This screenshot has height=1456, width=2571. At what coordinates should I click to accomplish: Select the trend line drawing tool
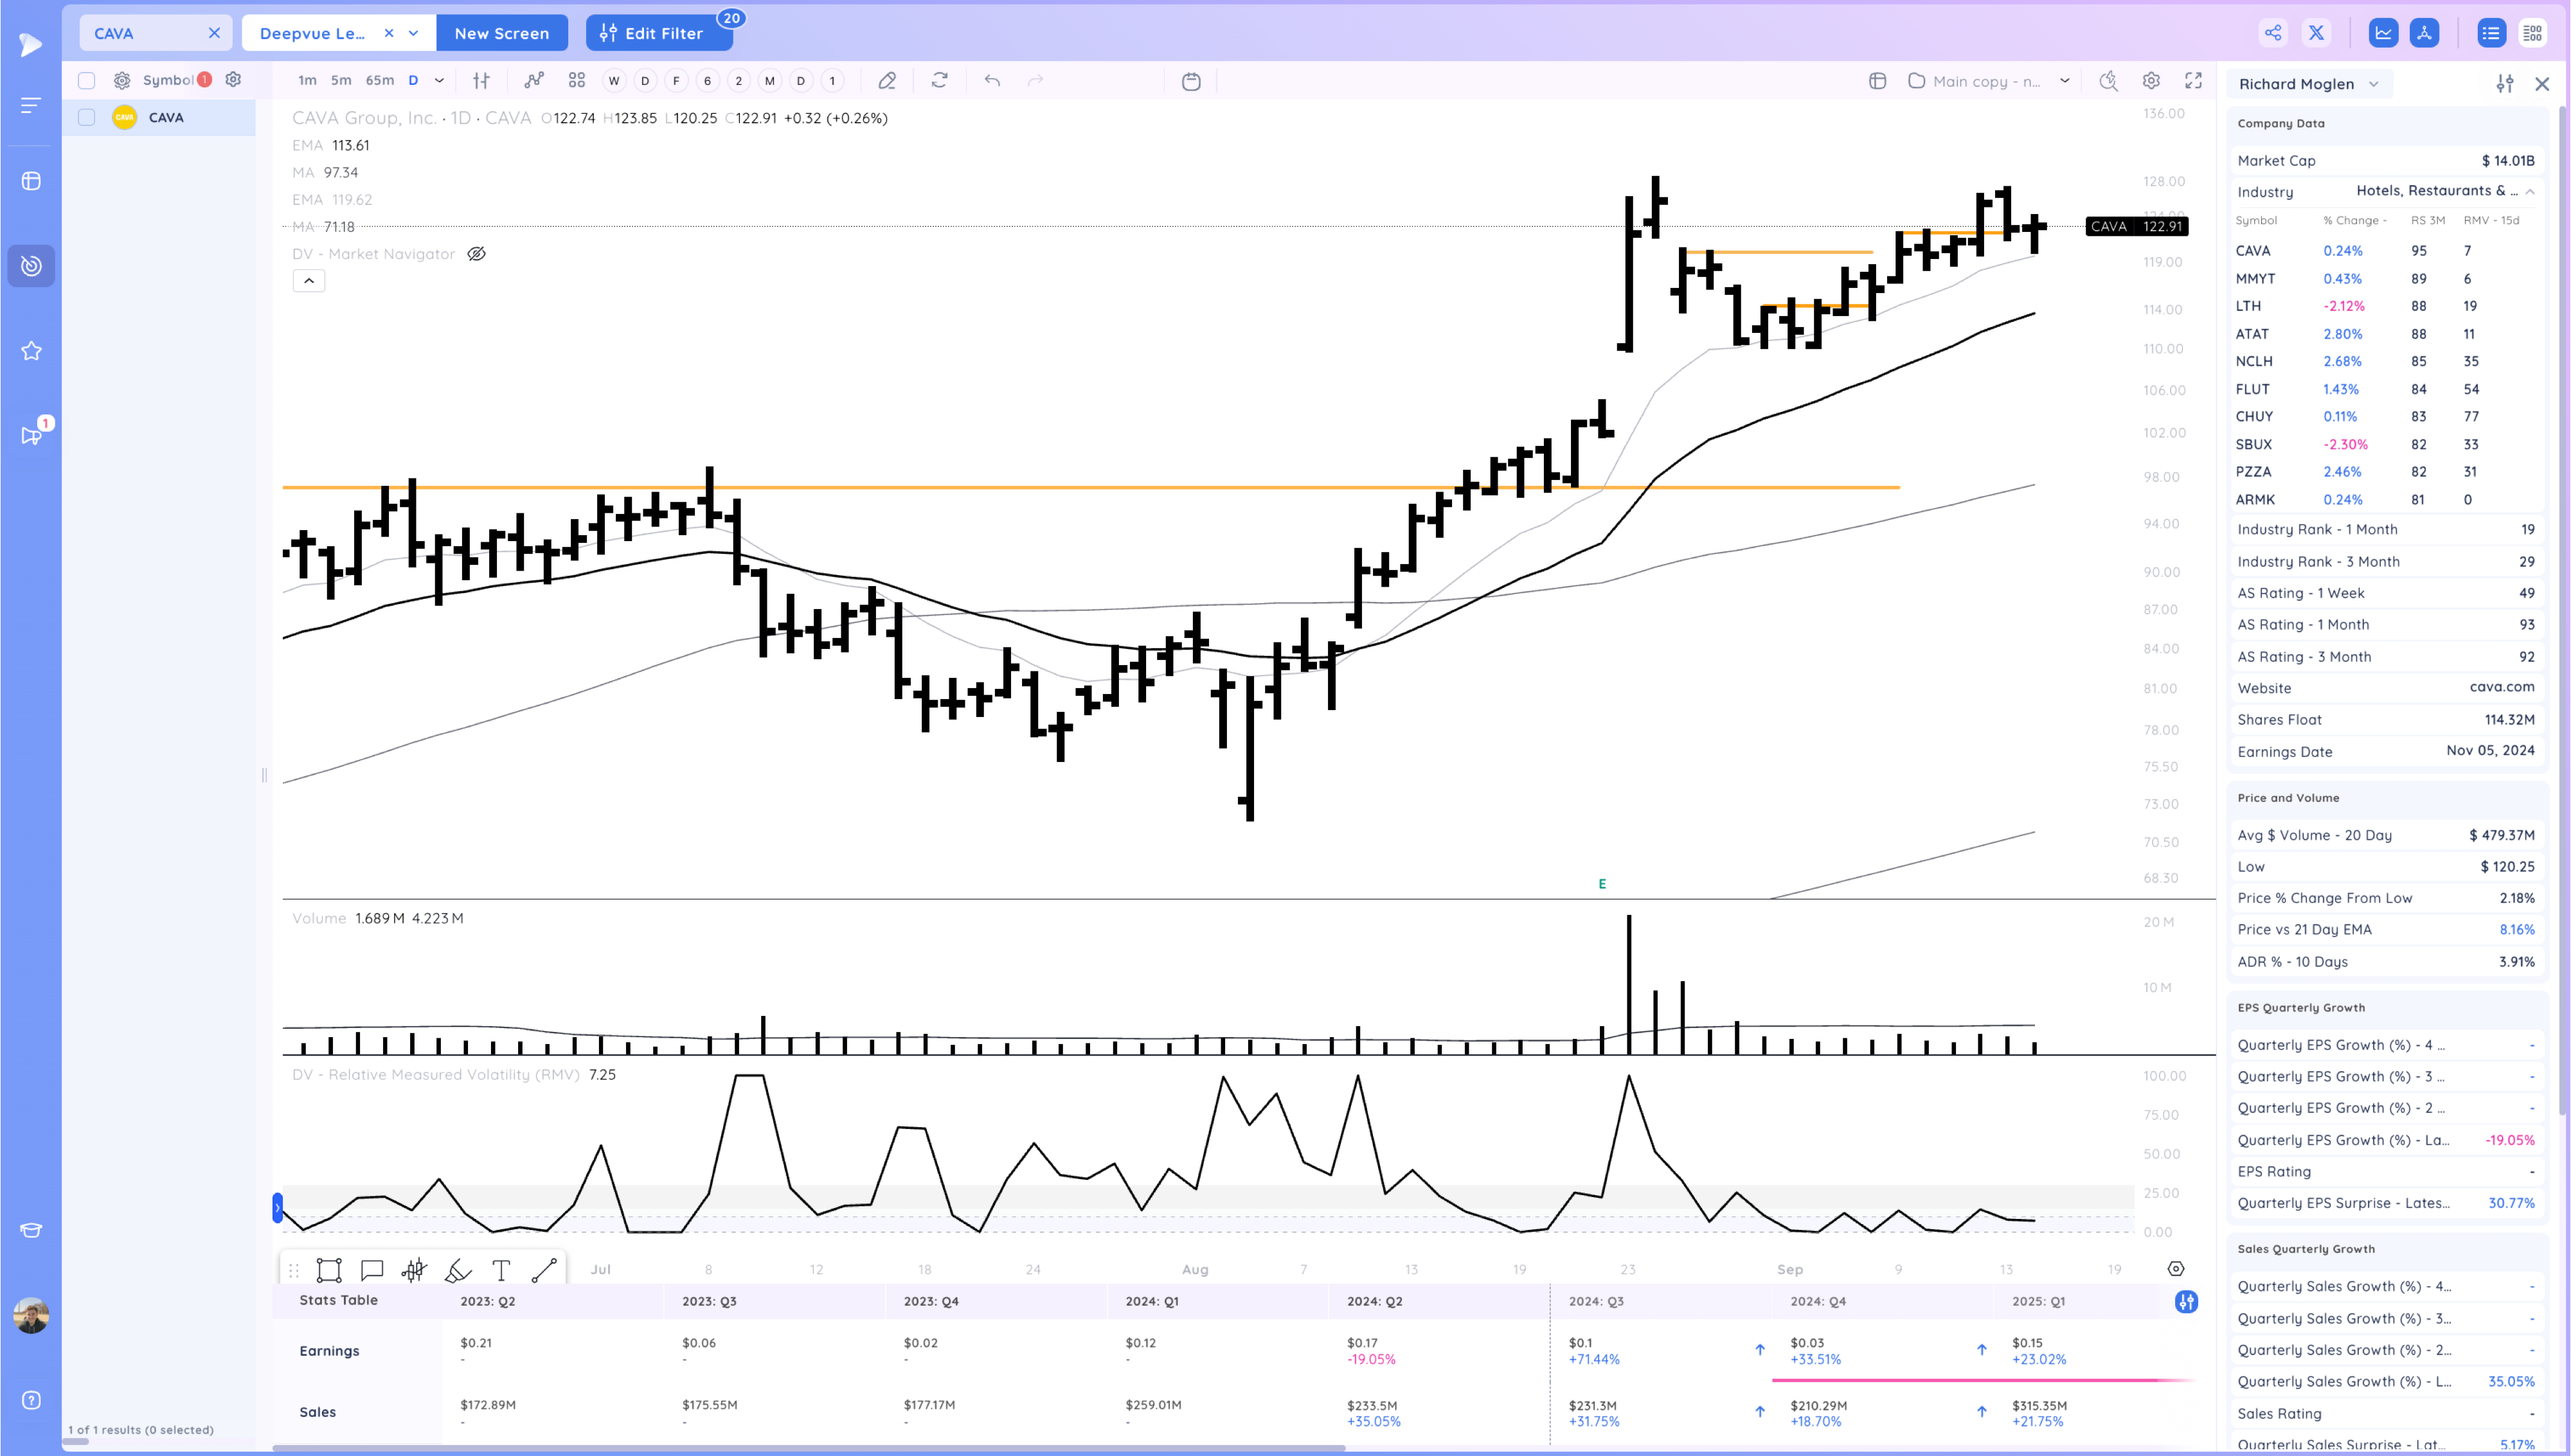click(544, 1270)
